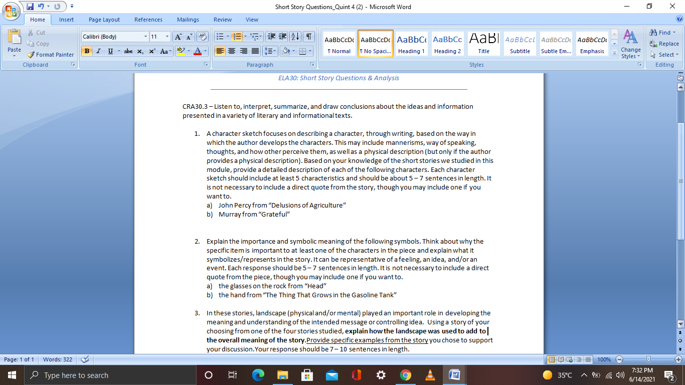Zoom out using the zoom slider minus button

[619, 359]
